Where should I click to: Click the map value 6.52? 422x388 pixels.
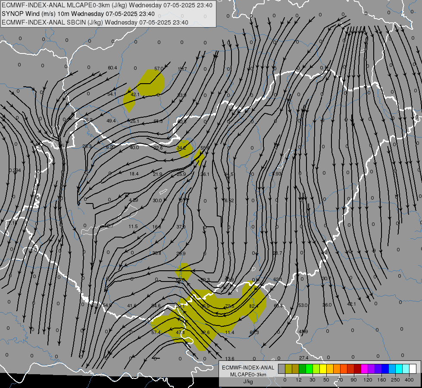[229, 200]
